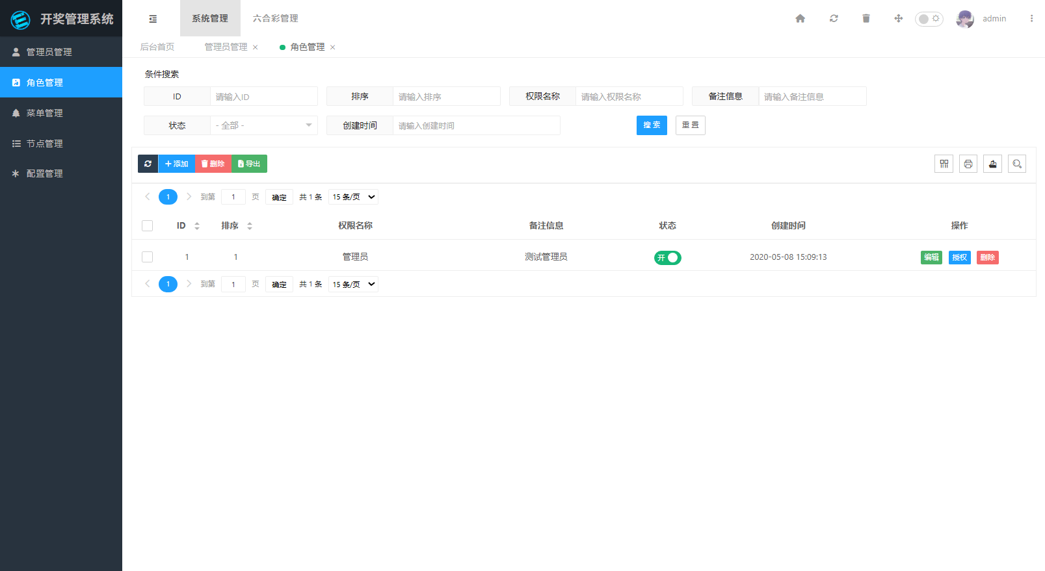Focus bottom pagination page number input
1045x571 pixels.
(233, 284)
